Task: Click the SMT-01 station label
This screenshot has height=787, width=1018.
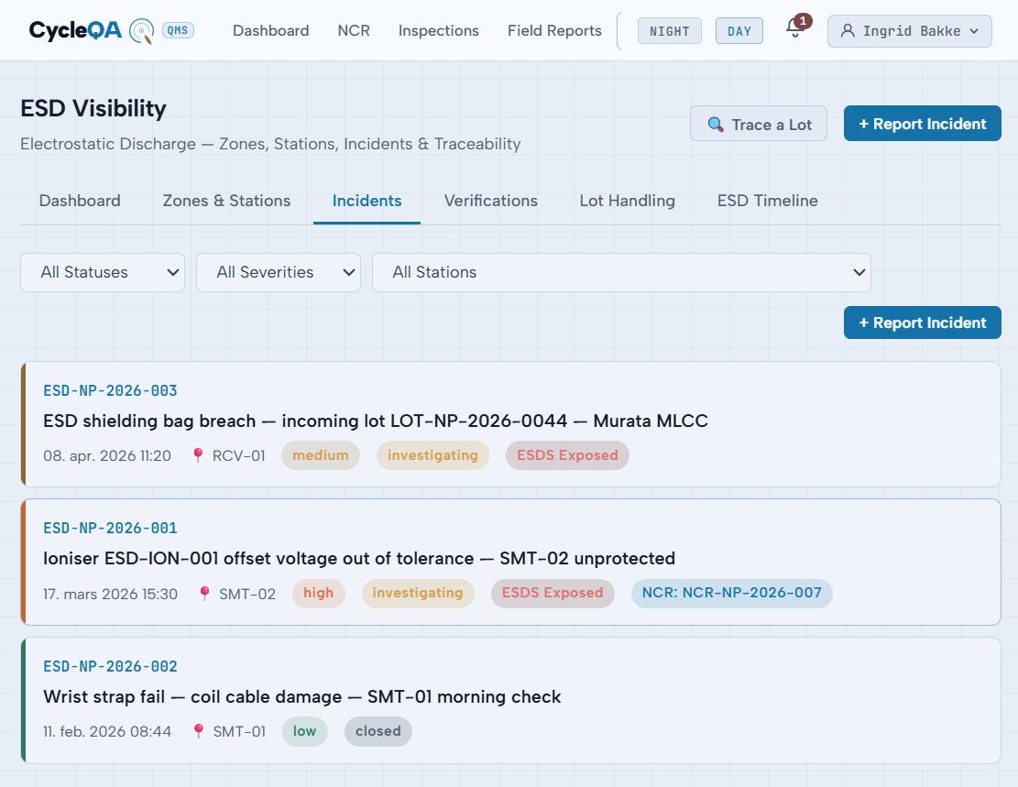Action: [x=239, y=732]
